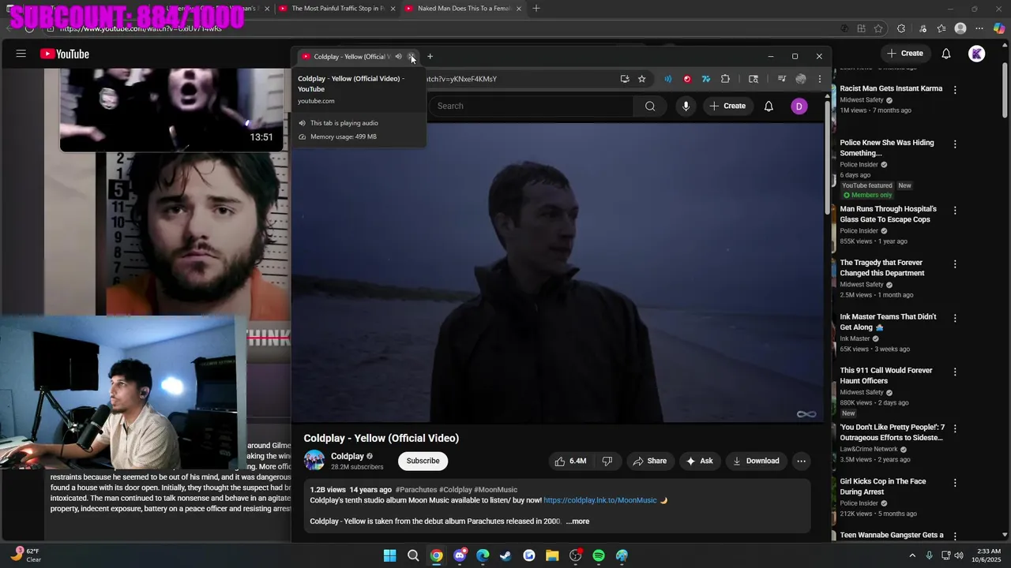
Task: Click the magnifier search button
Action: point(650,106)
